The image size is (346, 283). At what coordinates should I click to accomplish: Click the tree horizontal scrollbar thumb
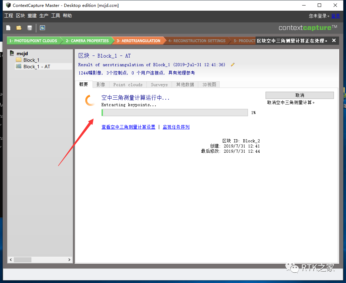point(22,260)
